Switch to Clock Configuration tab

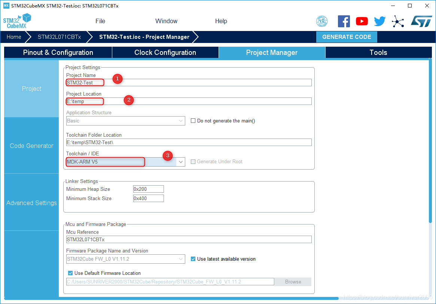point(165,52)
